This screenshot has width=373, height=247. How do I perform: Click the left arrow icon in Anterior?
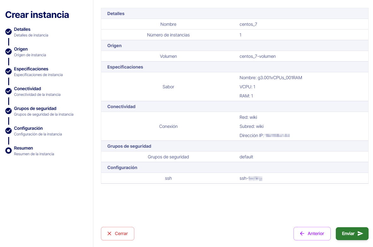(302, 233)
